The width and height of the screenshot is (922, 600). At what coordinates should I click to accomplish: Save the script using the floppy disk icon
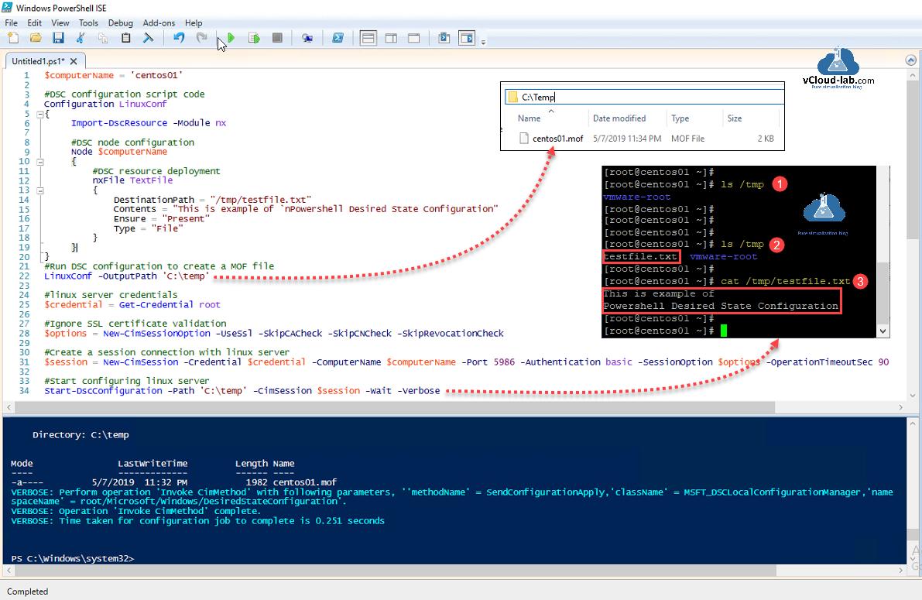(58, 38)
